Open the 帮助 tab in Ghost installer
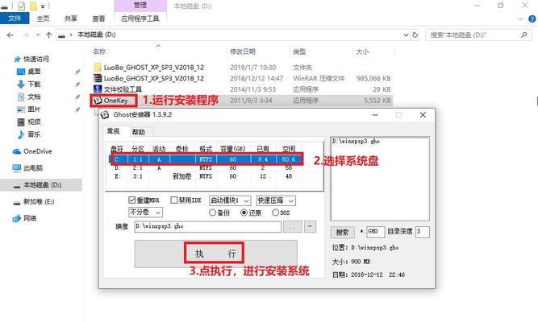Screen dimensions: 538x322 point(139,132)
